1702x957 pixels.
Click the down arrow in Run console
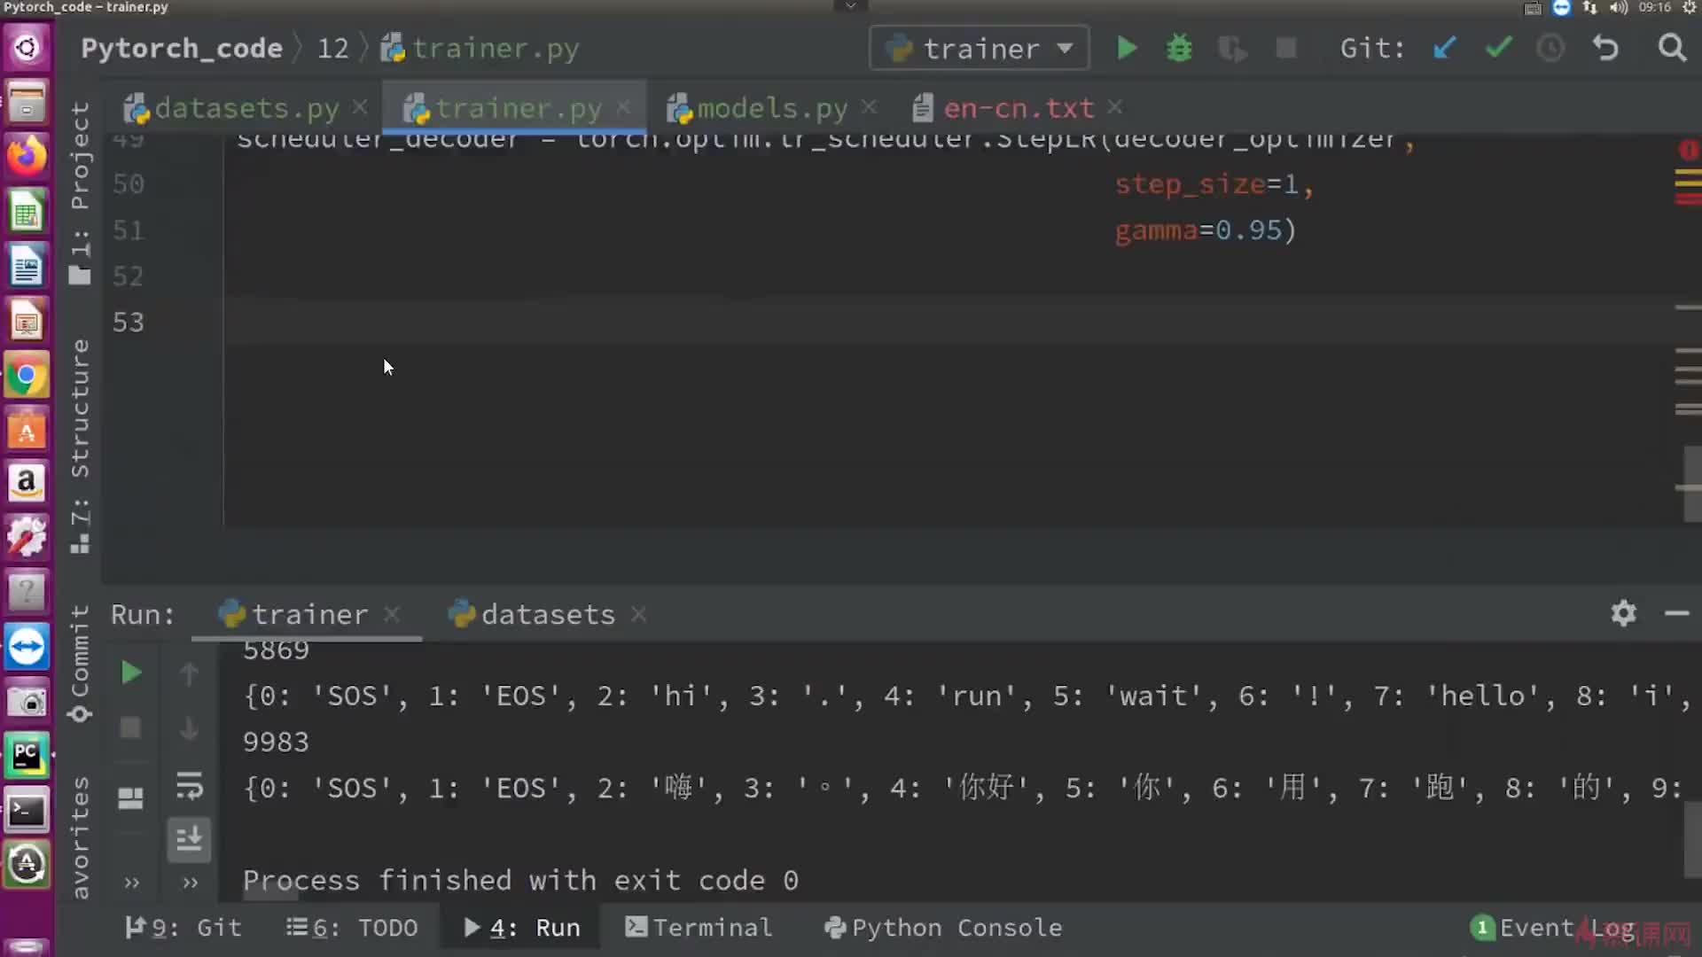click(x=189, y=727)
